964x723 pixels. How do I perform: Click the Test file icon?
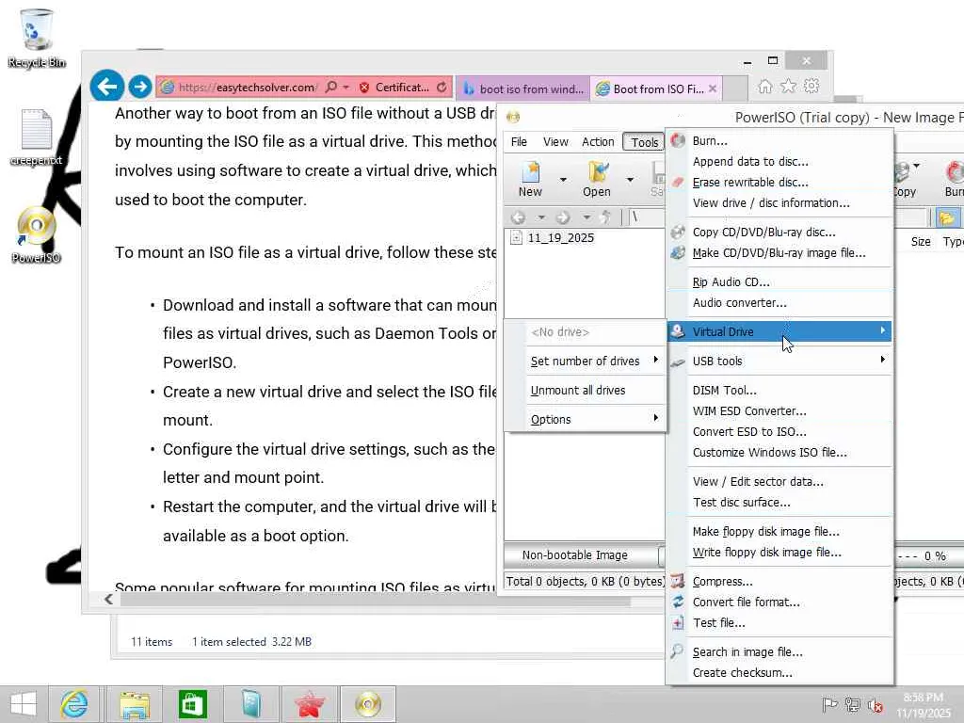pos(678,623)
